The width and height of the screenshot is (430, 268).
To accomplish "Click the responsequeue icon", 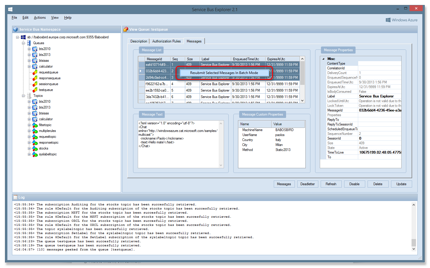I will pyautogui.click(x=35, y=78).
